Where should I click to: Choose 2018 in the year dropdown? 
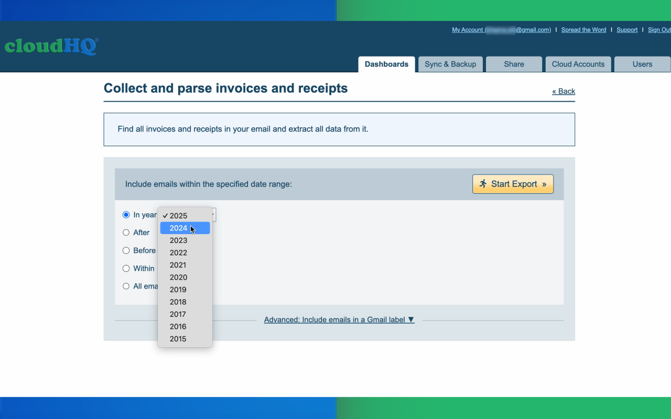pyautogui.click(x=185, y=302)
